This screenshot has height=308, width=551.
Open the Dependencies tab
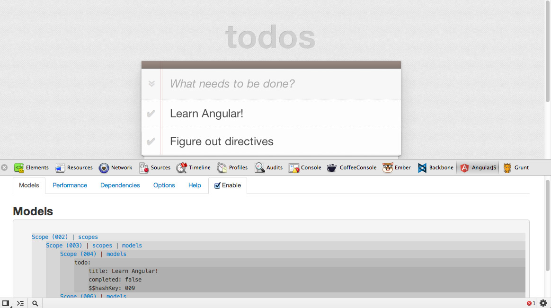[x=120, y=185]
